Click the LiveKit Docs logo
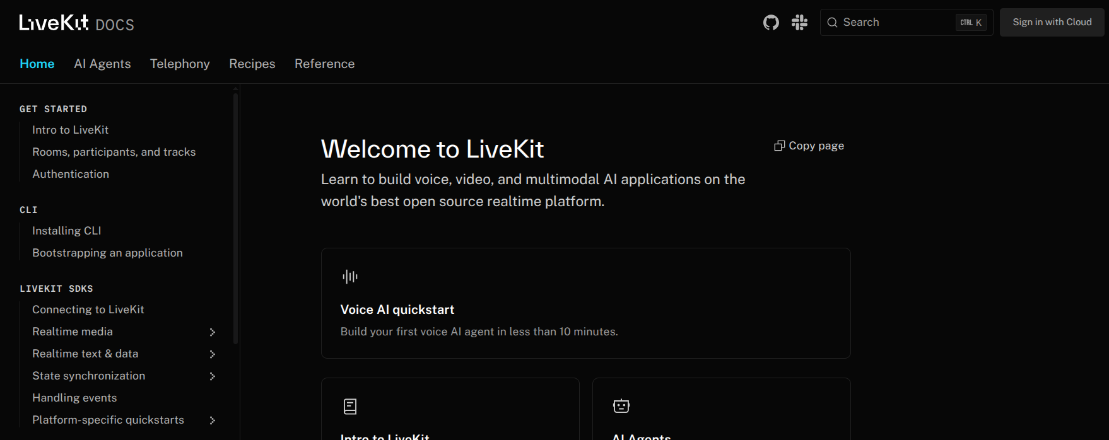1109x440 pixels. [77, 23]
